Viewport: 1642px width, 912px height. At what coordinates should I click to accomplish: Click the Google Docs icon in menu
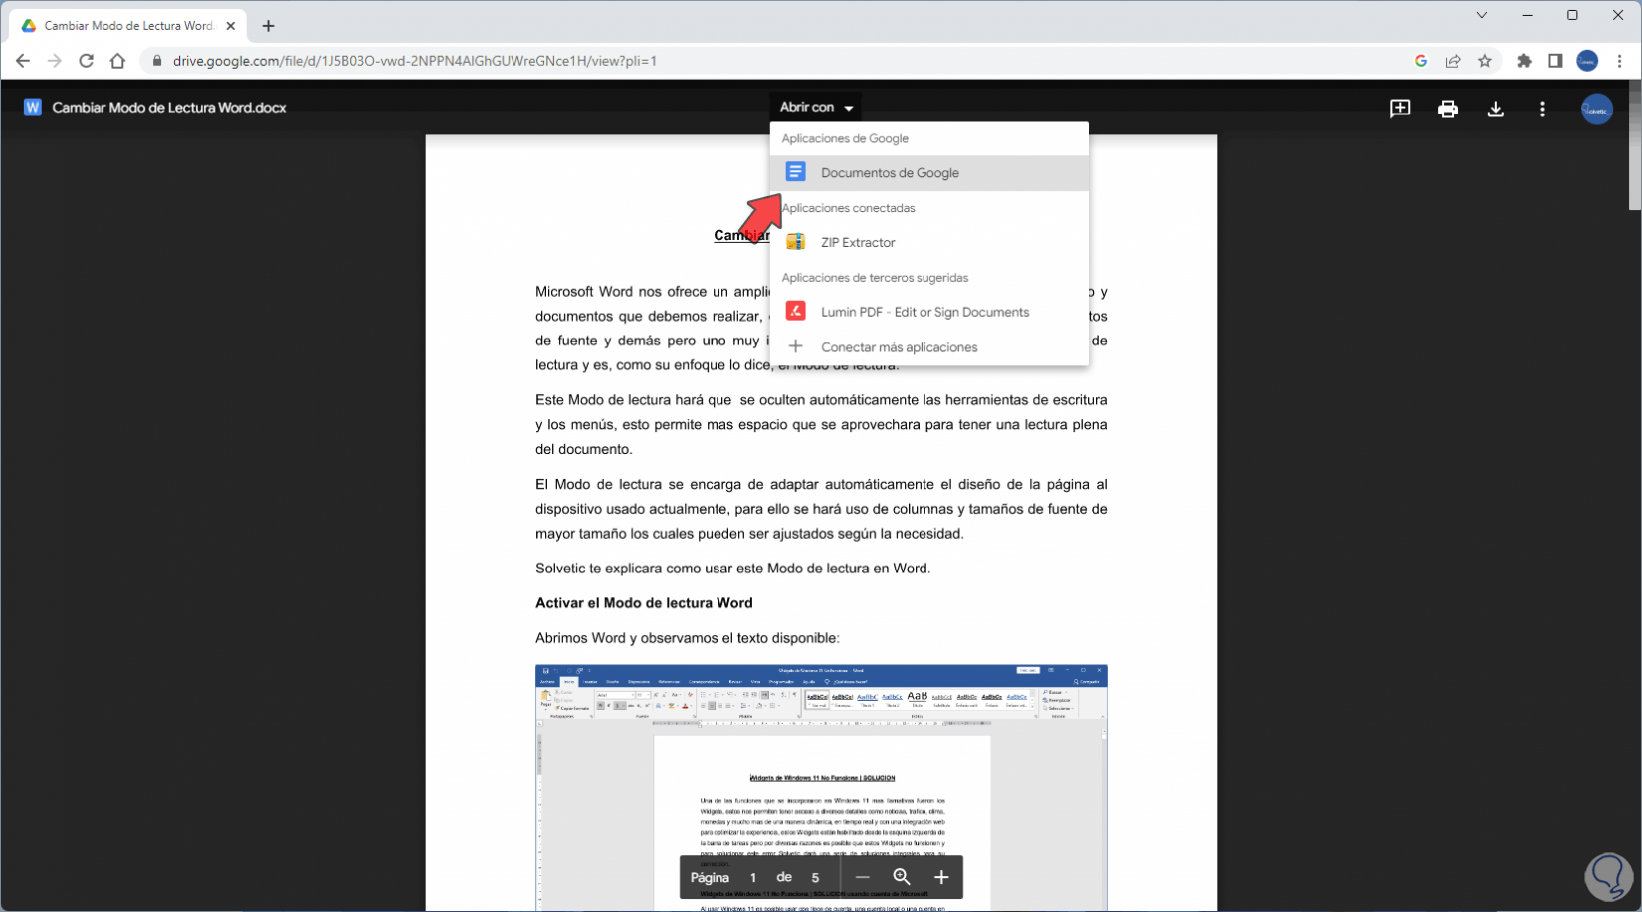point(795,172)
